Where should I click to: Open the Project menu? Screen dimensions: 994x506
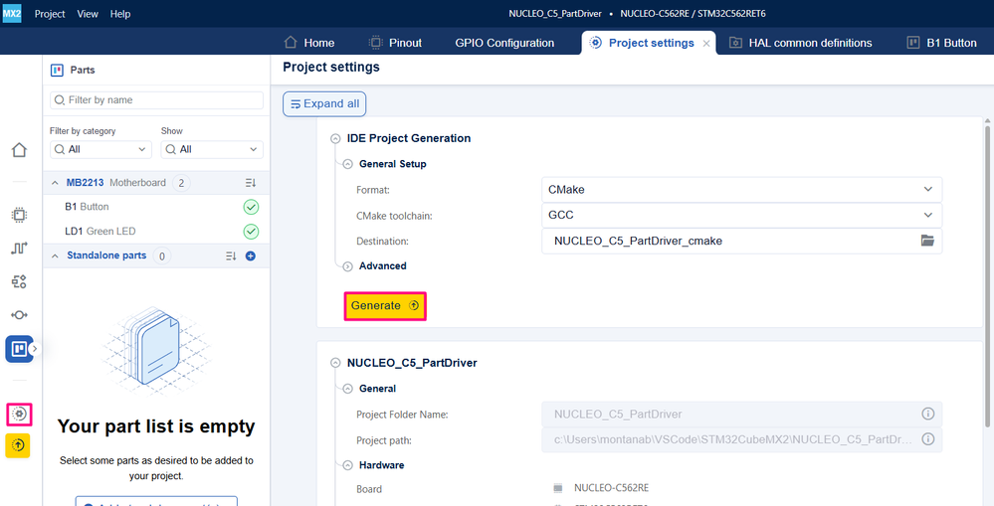(50, 14)
